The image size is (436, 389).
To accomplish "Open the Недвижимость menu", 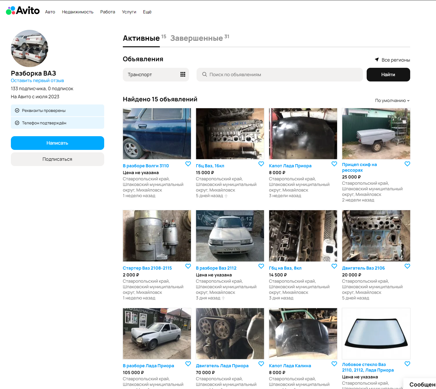I will coord(78,12).
